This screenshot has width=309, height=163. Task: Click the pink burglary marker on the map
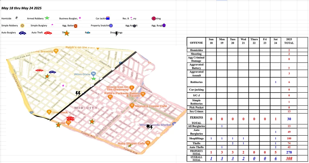pyautogui.click(x=63, y=86)
